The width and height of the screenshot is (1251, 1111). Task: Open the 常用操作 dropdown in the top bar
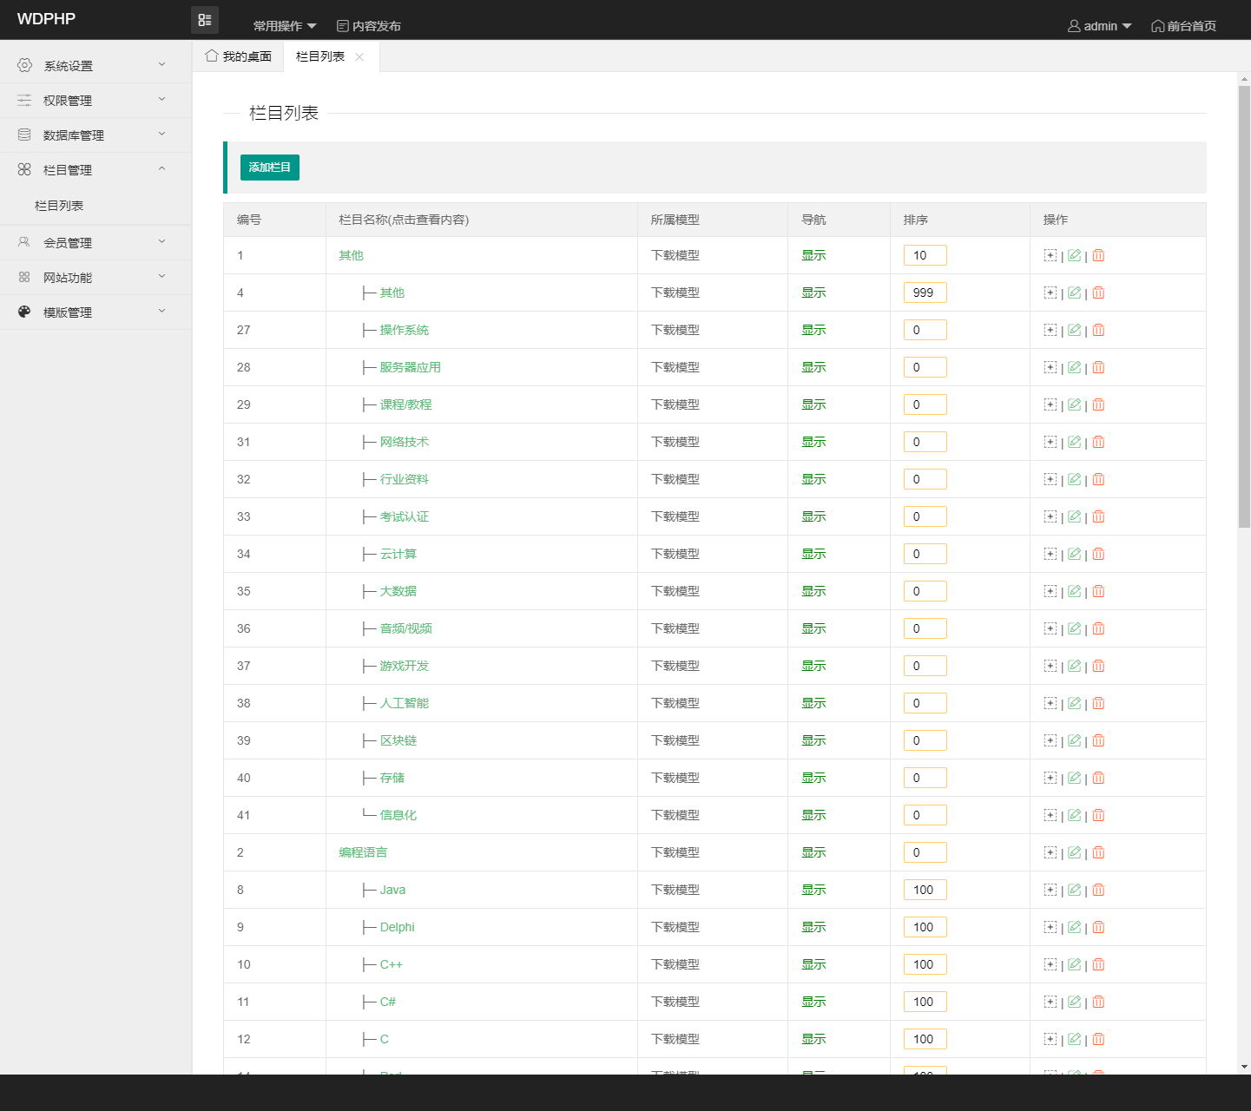pos(285,26)
